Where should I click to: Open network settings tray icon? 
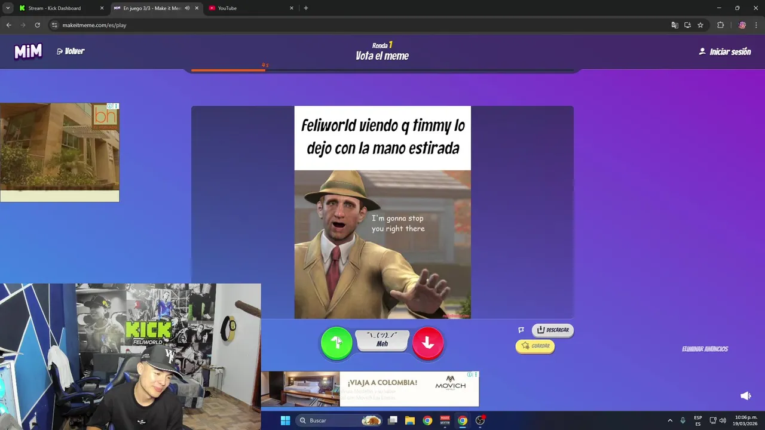point(713,420)
